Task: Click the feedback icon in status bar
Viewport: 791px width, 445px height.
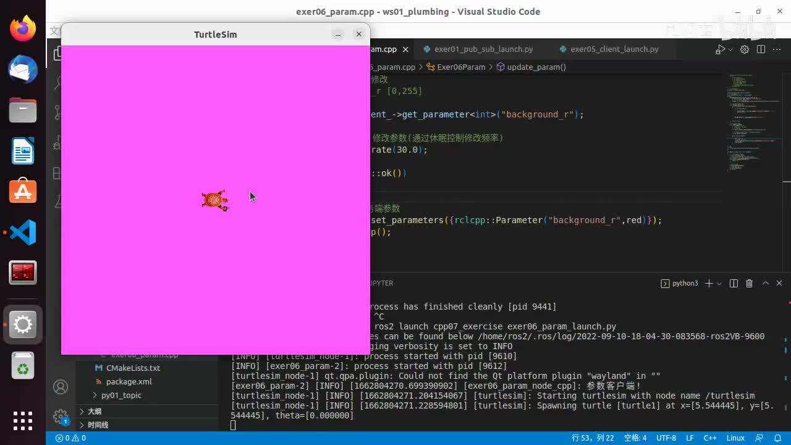Action: pos(759,438)
